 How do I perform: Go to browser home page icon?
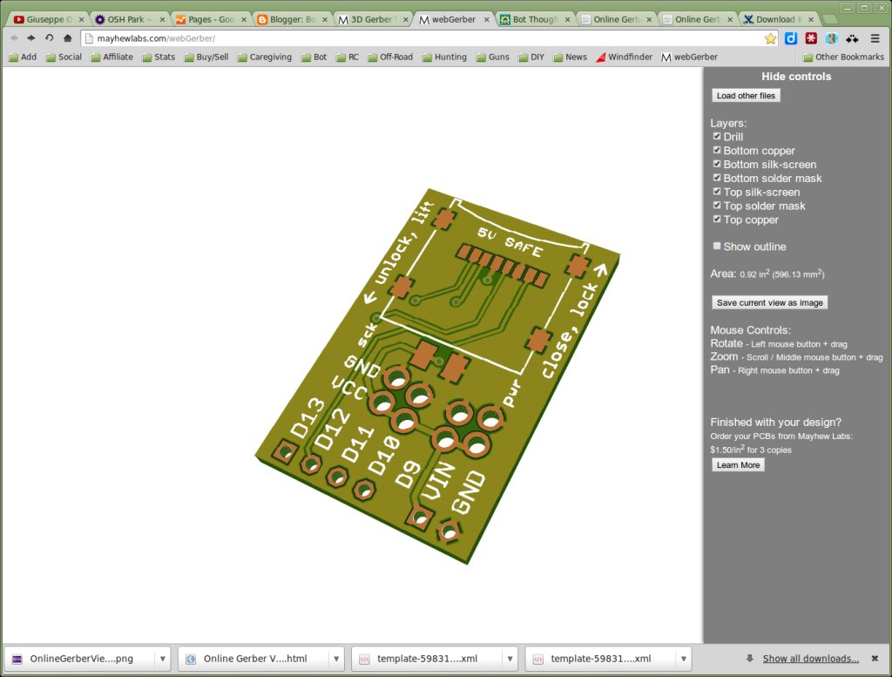tap(68, 38)
